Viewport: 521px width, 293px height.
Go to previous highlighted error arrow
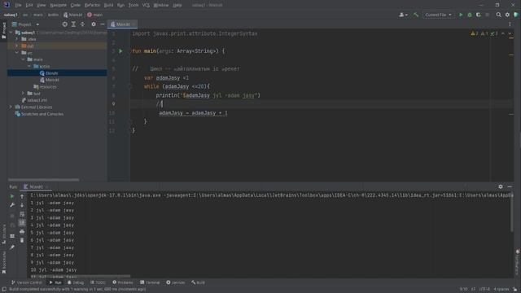[503, 33]
